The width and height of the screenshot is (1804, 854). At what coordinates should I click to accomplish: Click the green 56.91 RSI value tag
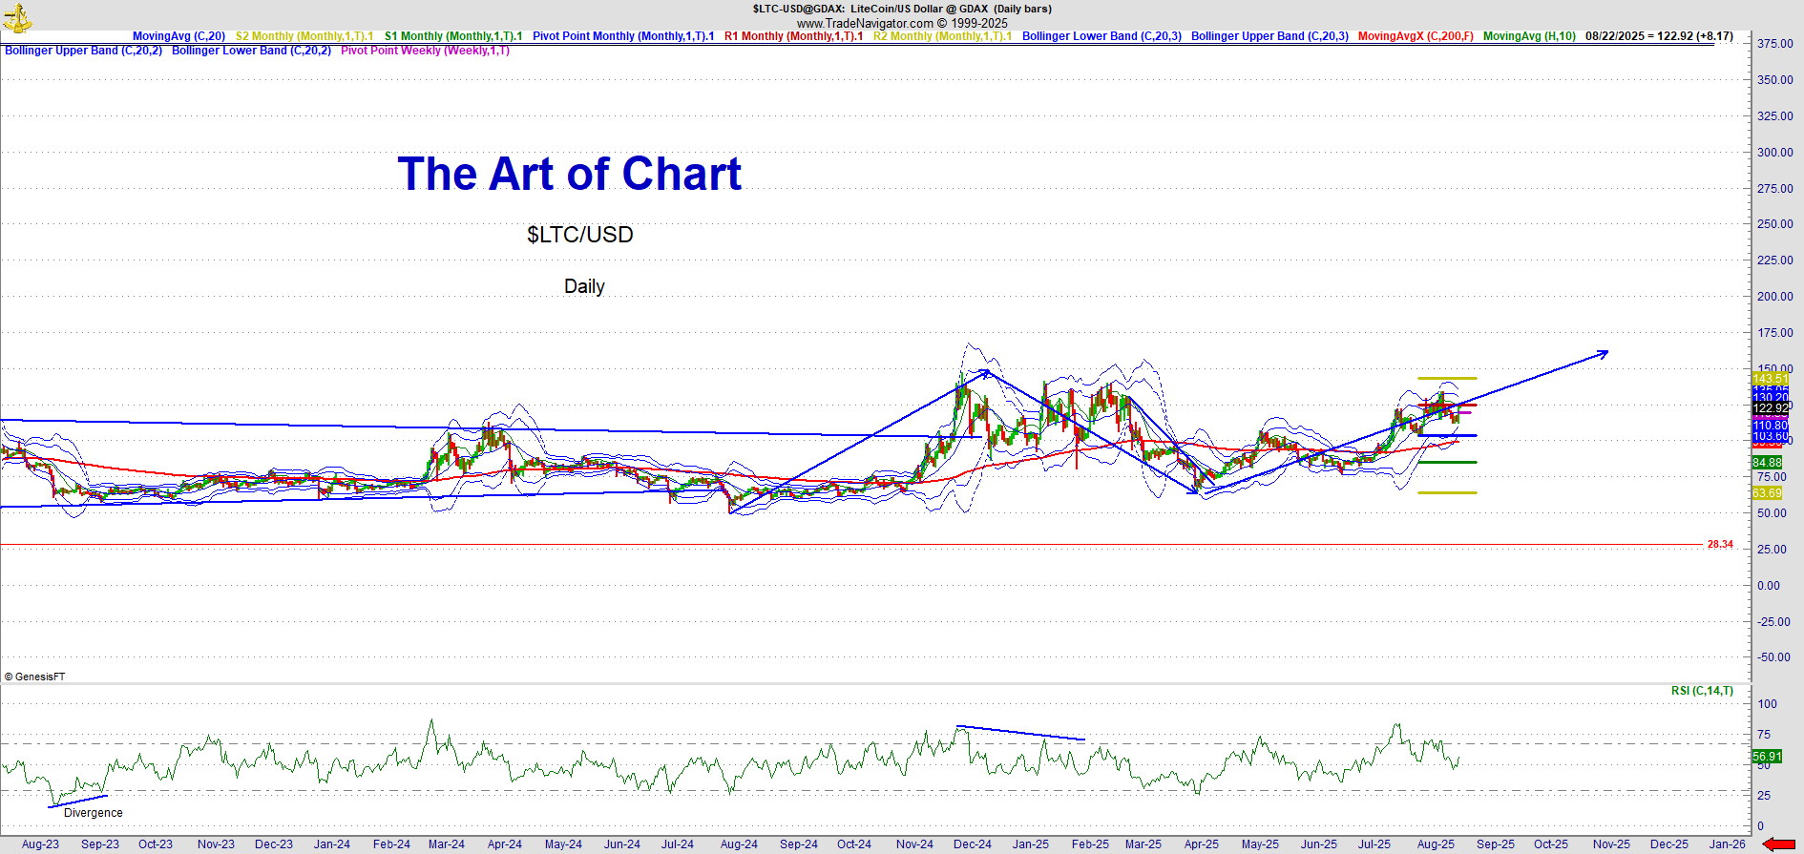click(x=1767, y=757)
